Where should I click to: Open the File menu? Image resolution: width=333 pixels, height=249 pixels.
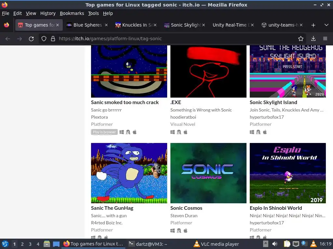tap(6, 13)
